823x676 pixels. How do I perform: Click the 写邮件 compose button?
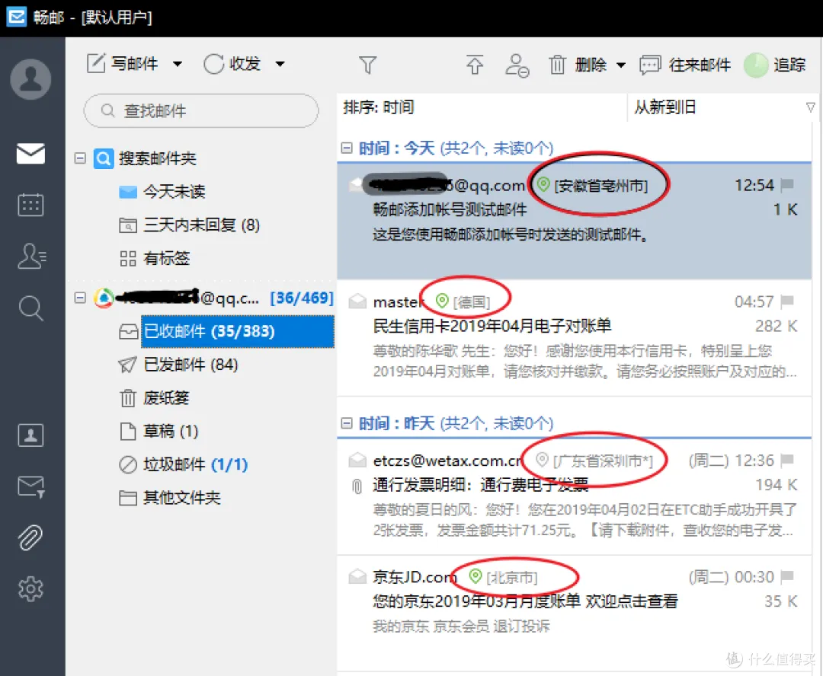[x=122, y=64]
